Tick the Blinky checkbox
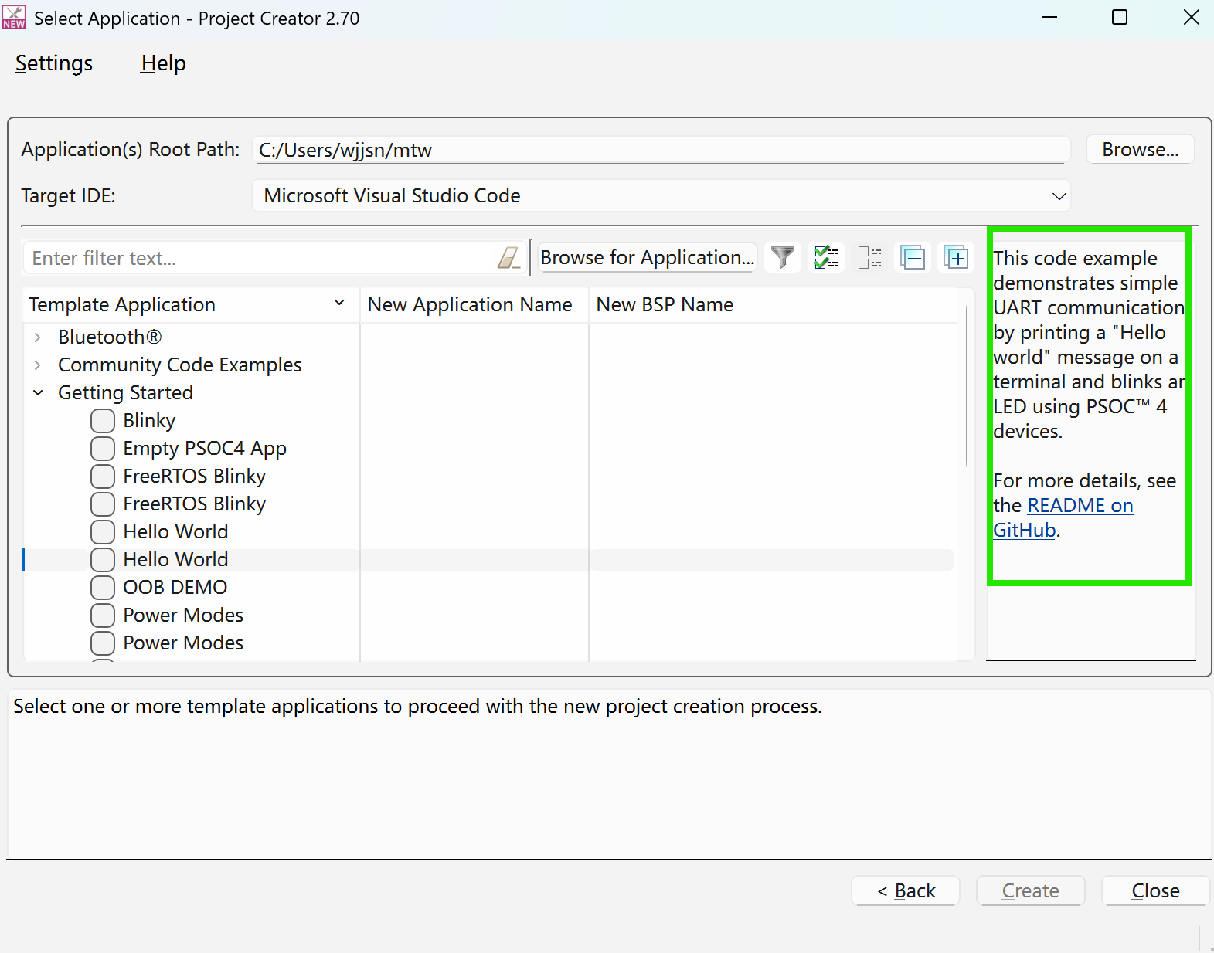1214x953 pixels. [103, 421]
